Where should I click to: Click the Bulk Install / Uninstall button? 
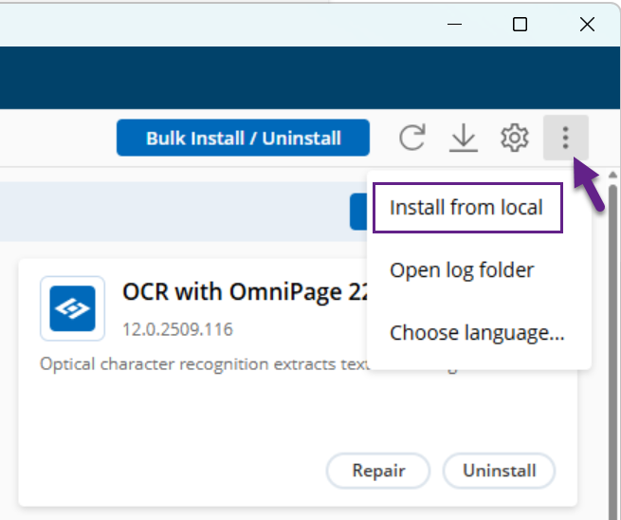243,139
